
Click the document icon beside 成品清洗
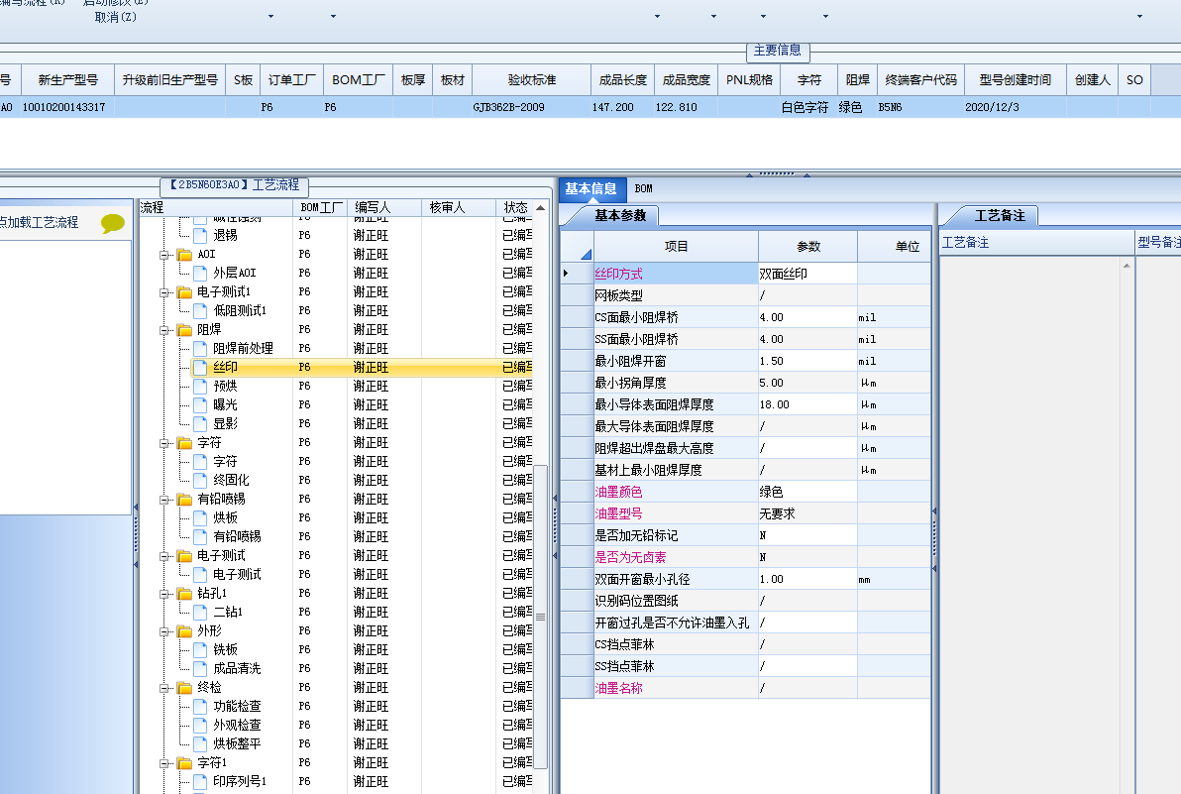click(x=200, y=668)
